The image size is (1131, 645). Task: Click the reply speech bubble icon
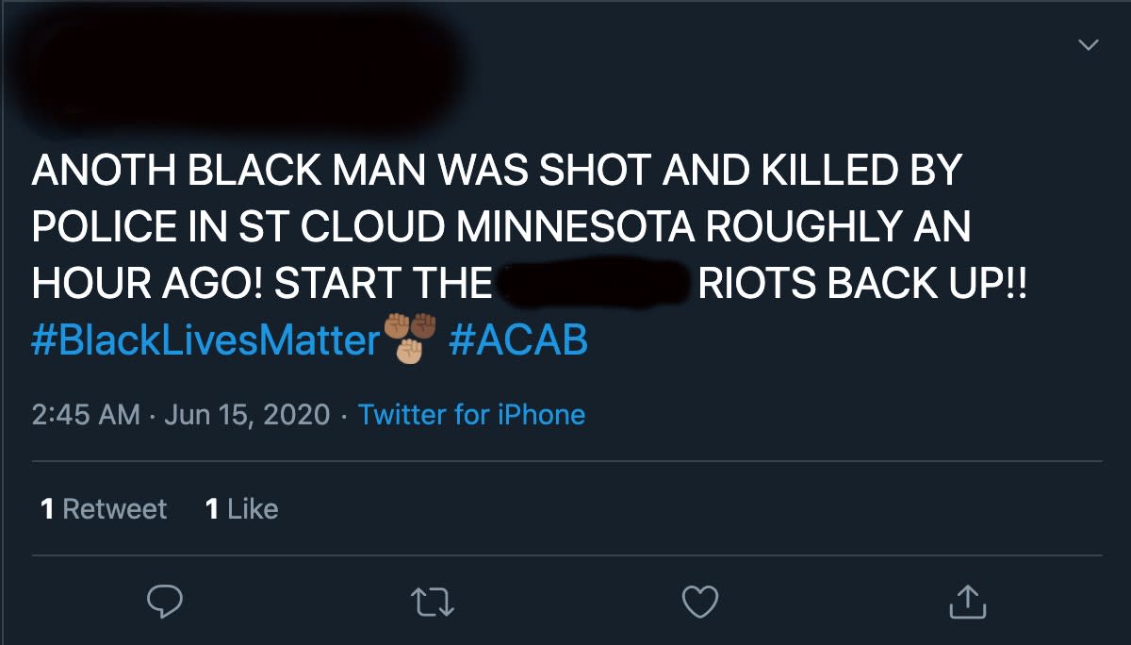pyautogui.click(x=164, y=601)
